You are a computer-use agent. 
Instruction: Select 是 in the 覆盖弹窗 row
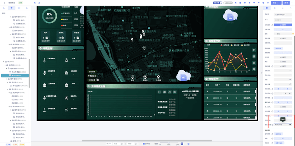(x=278, y=102)
